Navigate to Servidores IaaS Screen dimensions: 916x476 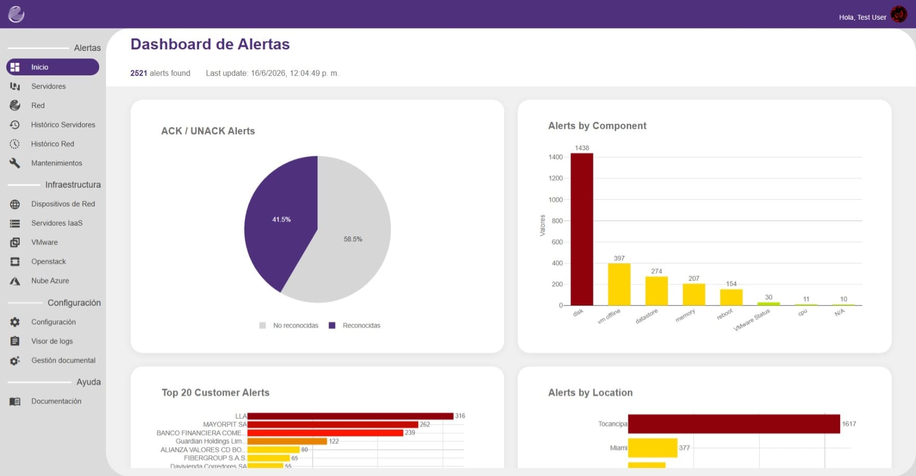click(57, 223)
